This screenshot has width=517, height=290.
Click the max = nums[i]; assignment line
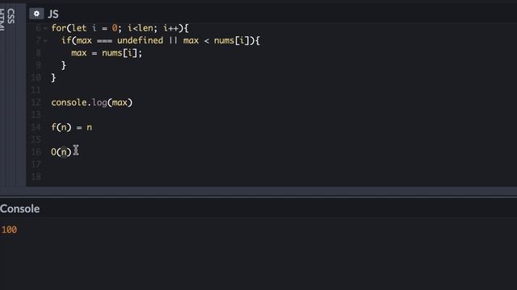point(107,53)
